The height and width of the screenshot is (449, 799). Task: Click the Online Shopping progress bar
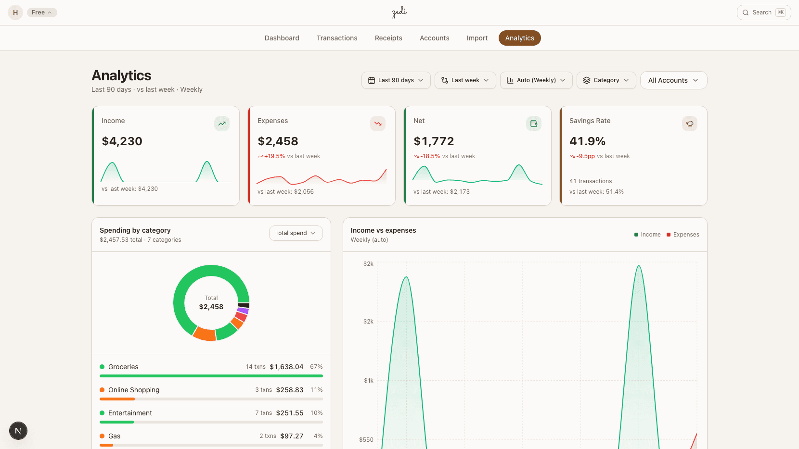[211, 399]
